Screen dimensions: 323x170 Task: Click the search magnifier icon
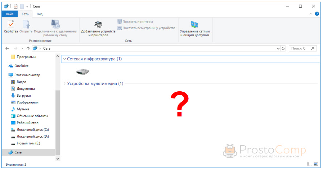tap(313, 48)
